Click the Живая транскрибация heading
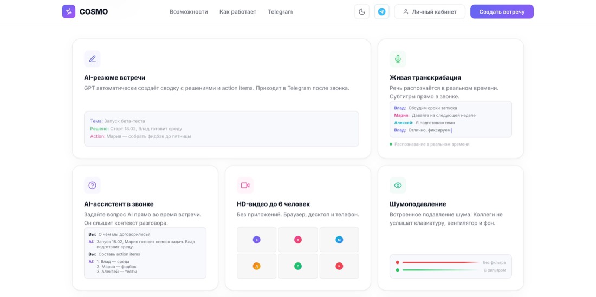This screenshot has height=297, width=596. coord(425,78)
